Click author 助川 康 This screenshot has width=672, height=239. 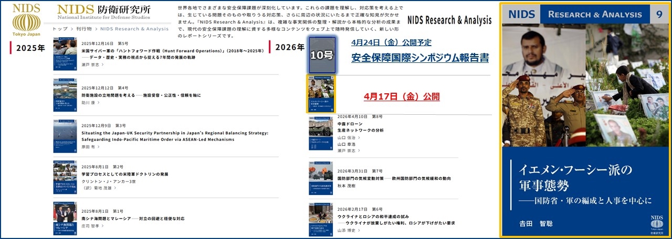coord(89,103)
